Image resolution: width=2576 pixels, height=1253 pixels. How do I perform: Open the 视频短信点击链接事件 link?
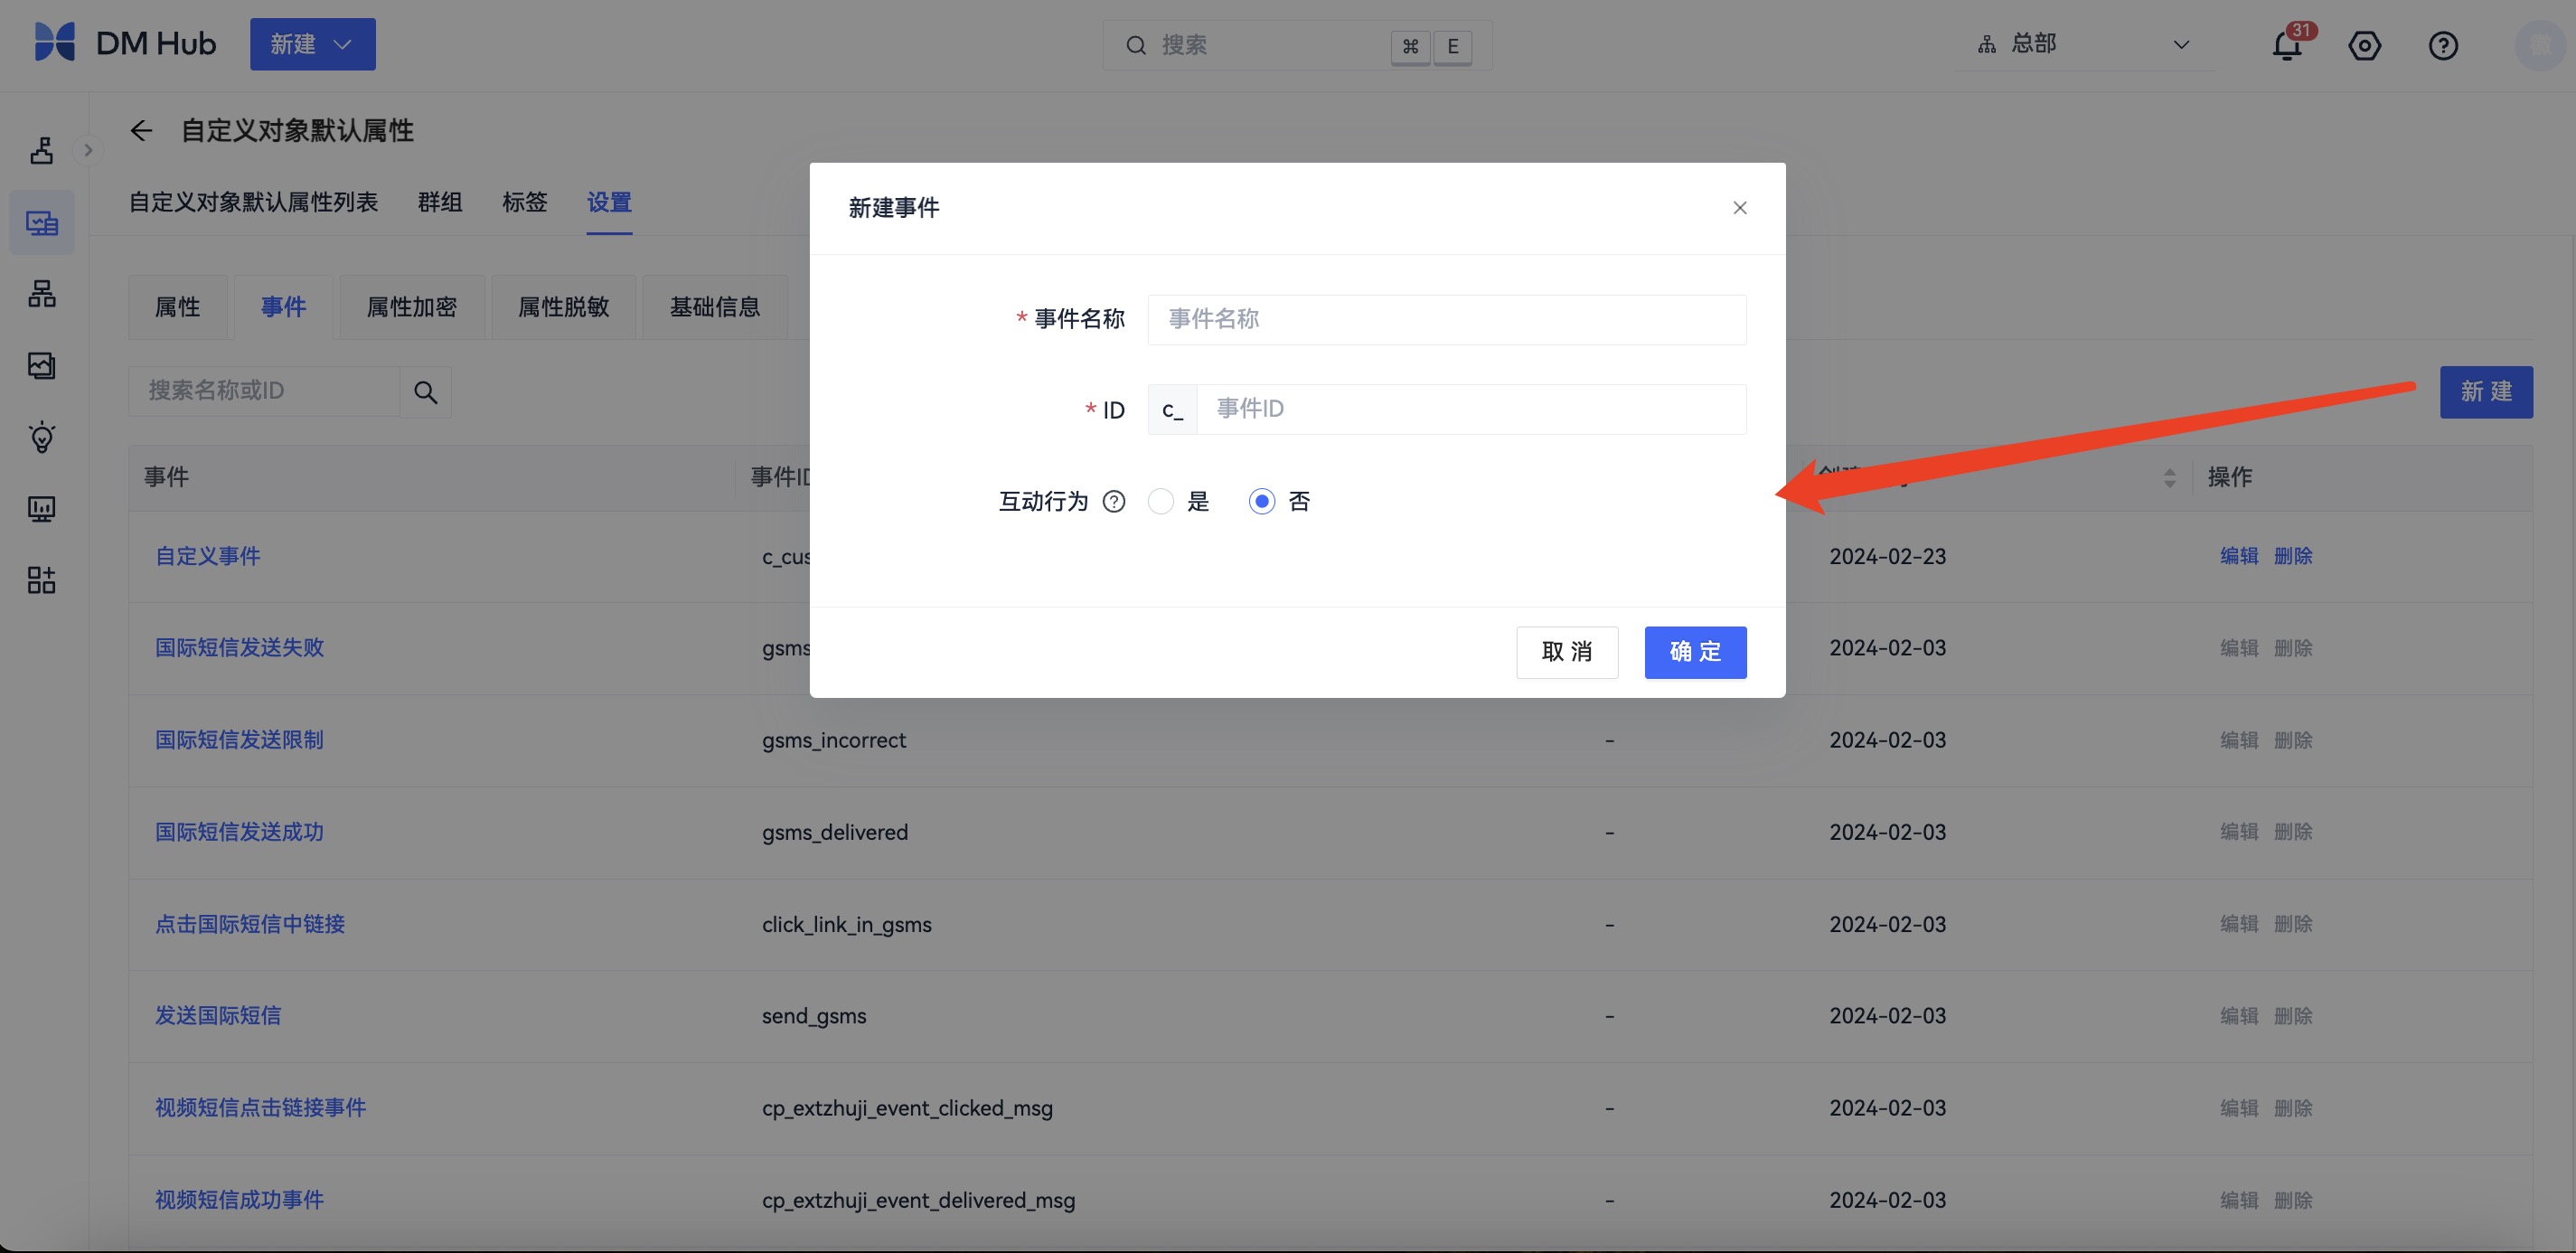[260, 1108]
